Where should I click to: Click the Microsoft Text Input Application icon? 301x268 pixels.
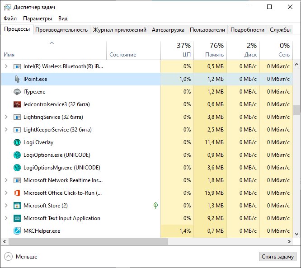17,218
